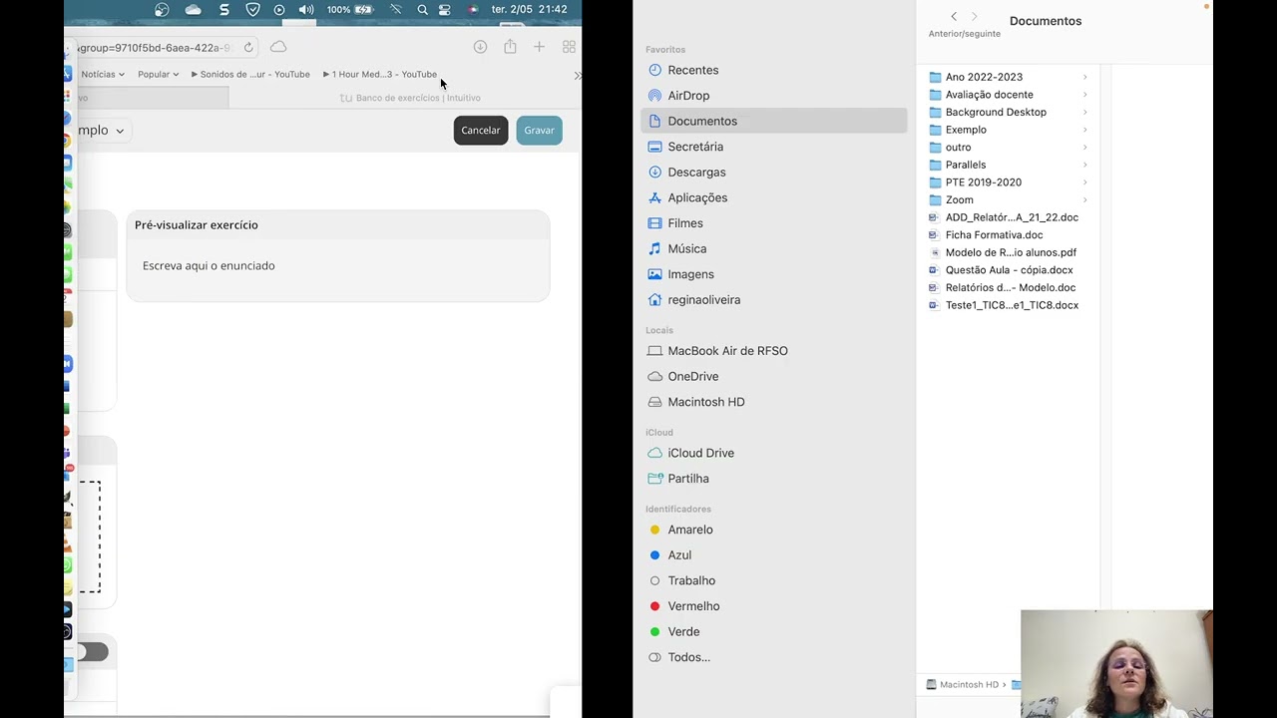Show Safari downloads
The width and height of the screenshot is (1277, 718).
pos(480,47)
